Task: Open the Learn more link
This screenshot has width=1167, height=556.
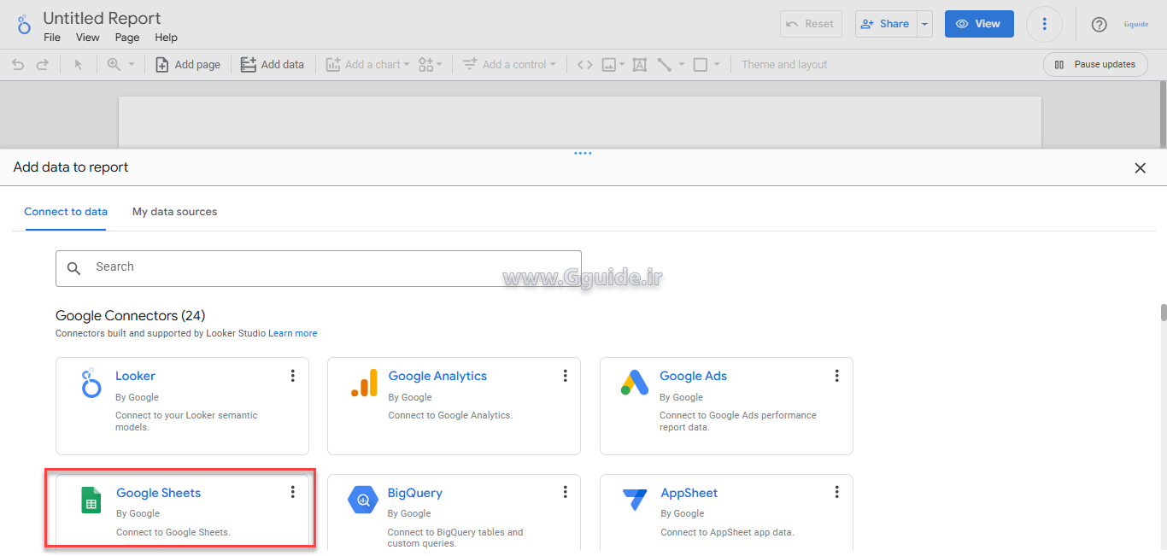Action: (292, 333)
